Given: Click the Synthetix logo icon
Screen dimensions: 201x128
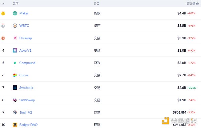Looking at the screenshot, I should click(15, 88).
